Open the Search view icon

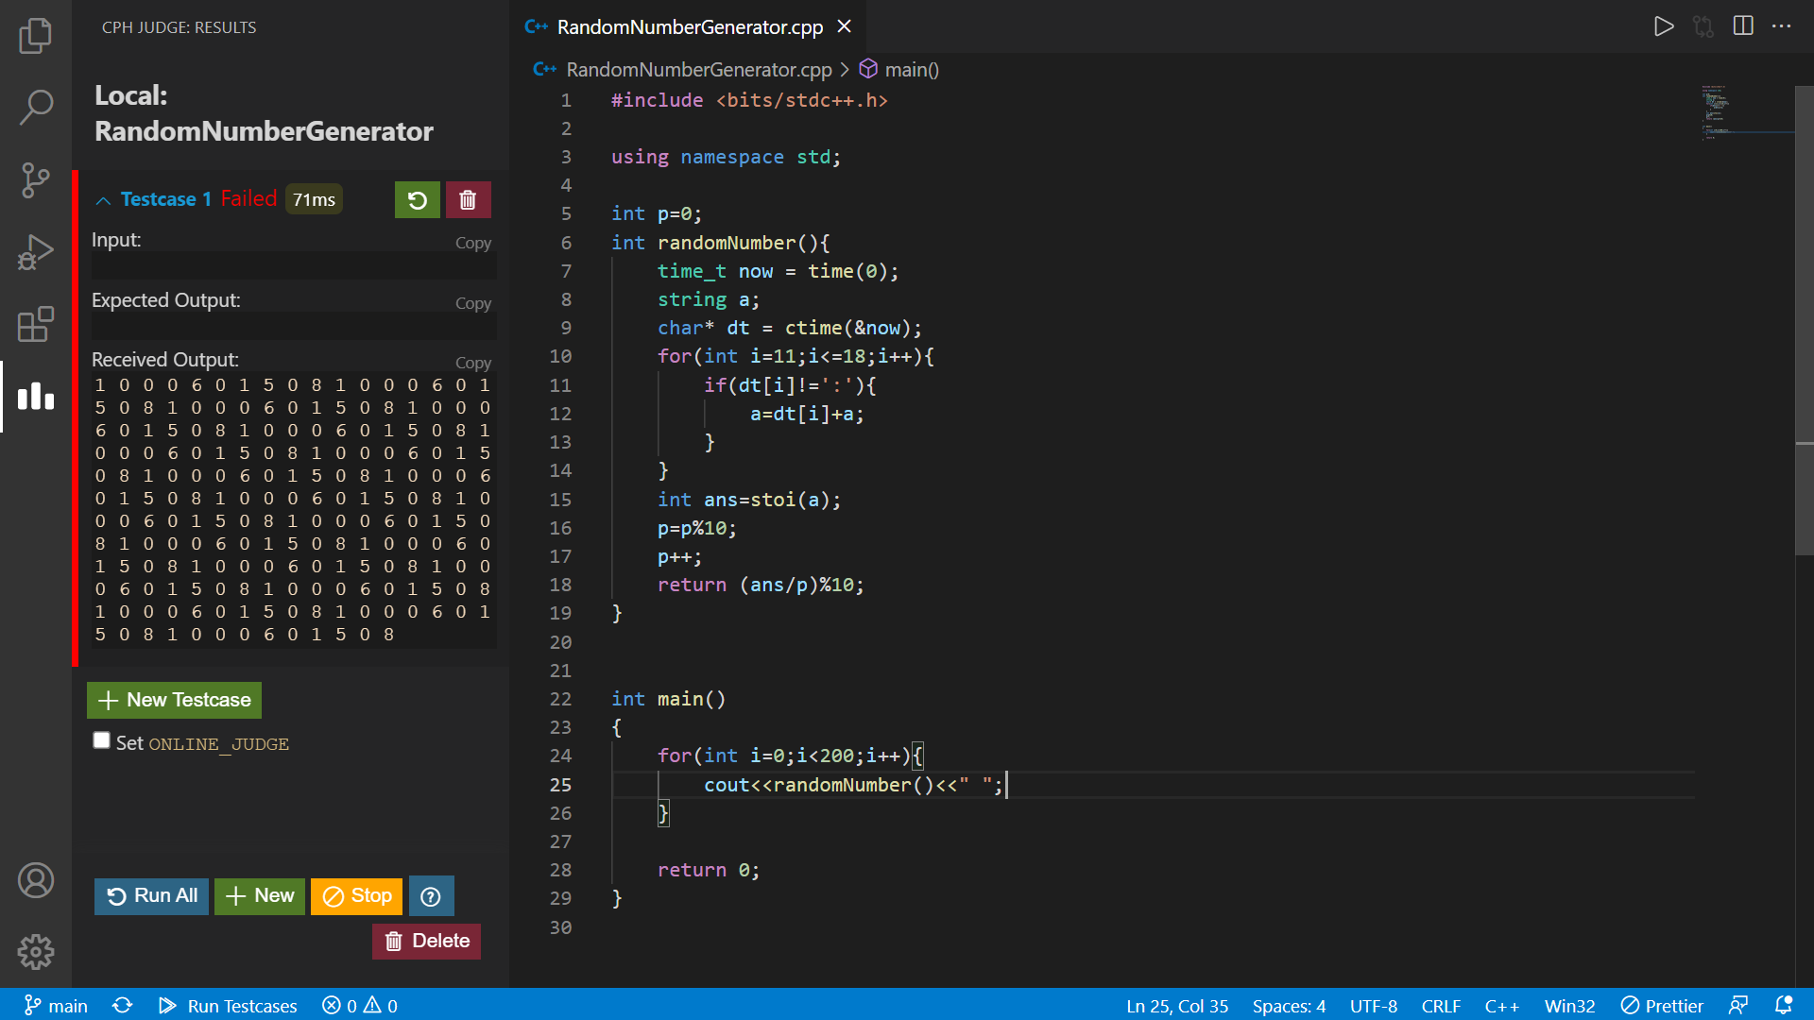click(35, 108)
